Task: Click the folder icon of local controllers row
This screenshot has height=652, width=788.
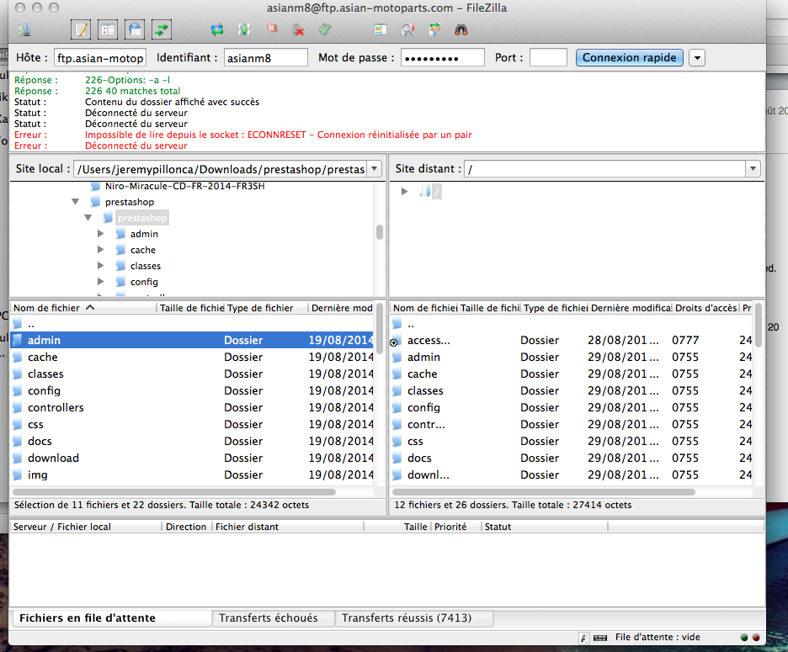Action: pyautogui.click(x=18, y=407)
